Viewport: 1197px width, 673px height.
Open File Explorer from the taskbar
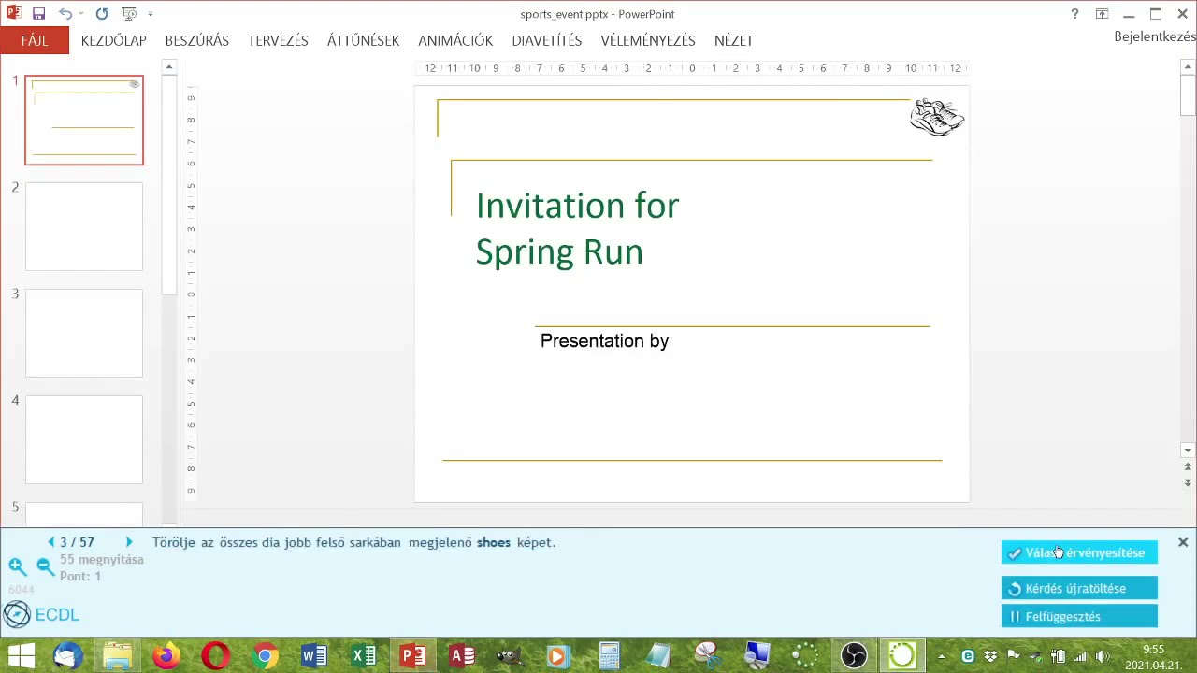click(117, 655)
